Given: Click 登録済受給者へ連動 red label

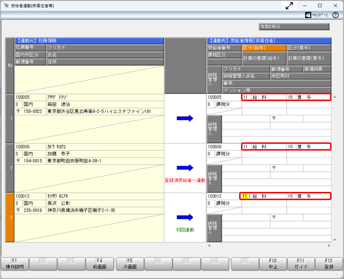Looking at the screenshot, I should click(x=185, y=180).
